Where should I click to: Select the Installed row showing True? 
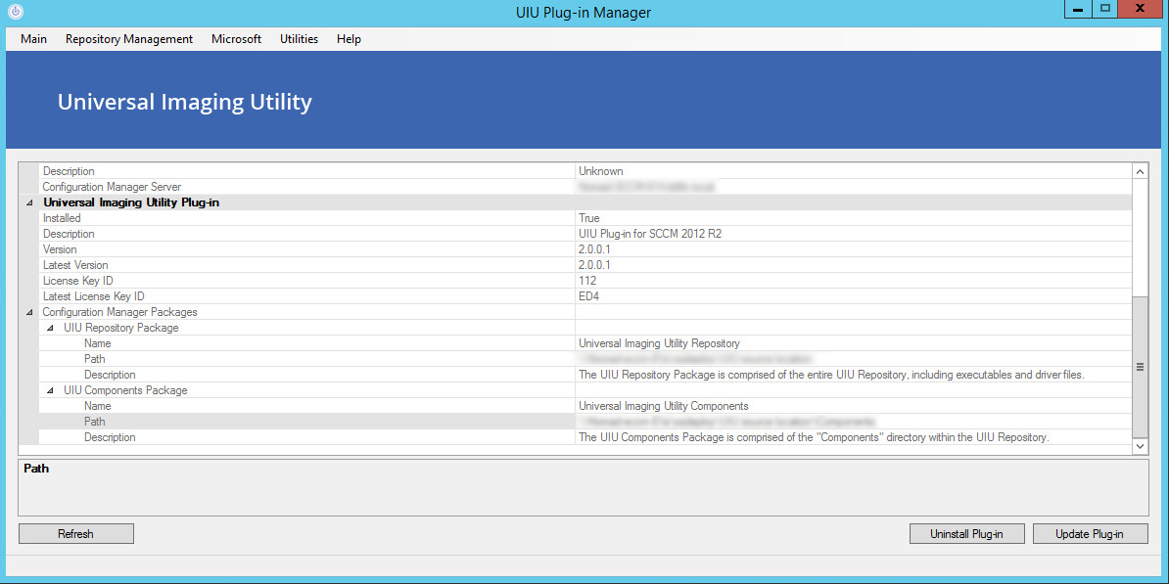[x=294, y=217]
